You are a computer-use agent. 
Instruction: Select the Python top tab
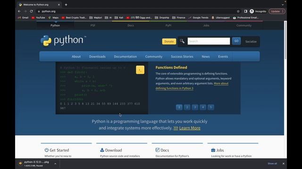point(55,25)
